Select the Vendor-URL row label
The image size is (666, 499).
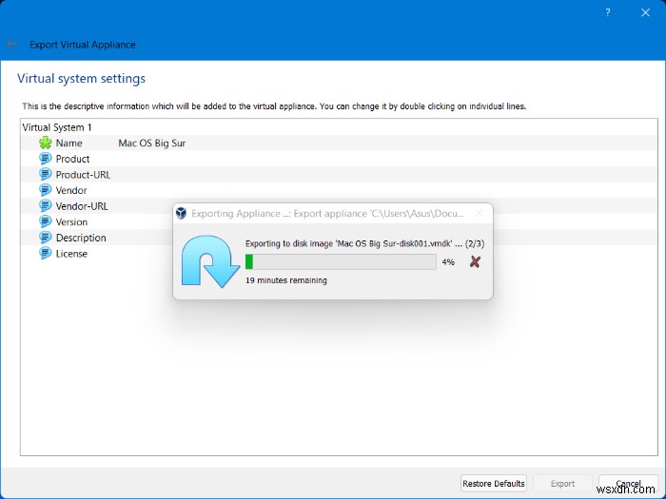click(82, 206)
